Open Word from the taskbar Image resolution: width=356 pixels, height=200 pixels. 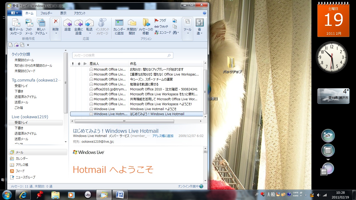coord(120,195)
